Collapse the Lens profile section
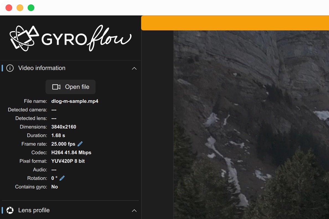Viewport: 329px width, 219px height. point(134,211)
